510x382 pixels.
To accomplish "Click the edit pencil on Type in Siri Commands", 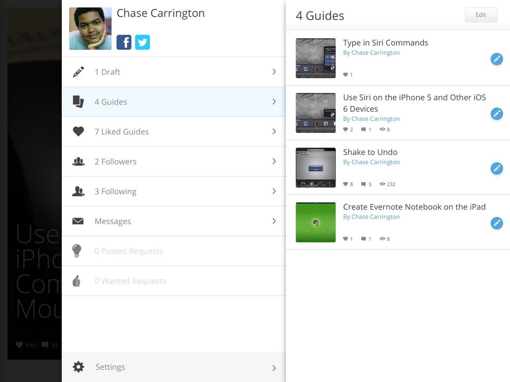I will click(x=496, y=59).
